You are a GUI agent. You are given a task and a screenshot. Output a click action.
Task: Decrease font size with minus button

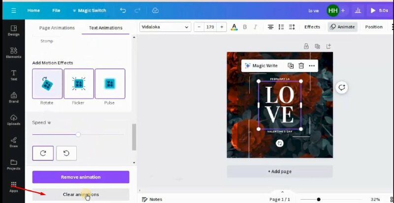[199, 27]
